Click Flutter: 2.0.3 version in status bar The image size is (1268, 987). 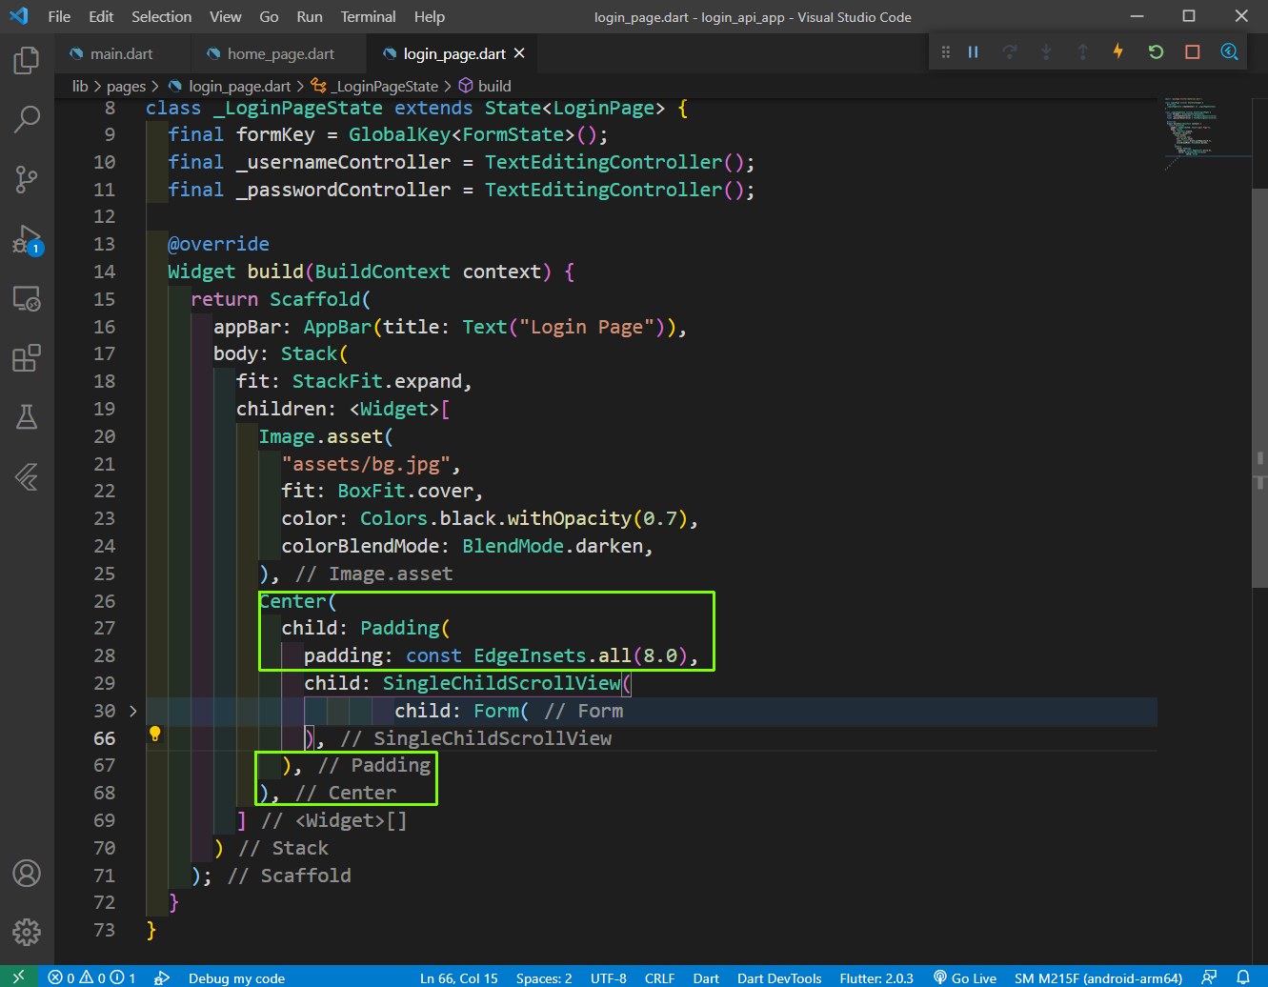876,977
